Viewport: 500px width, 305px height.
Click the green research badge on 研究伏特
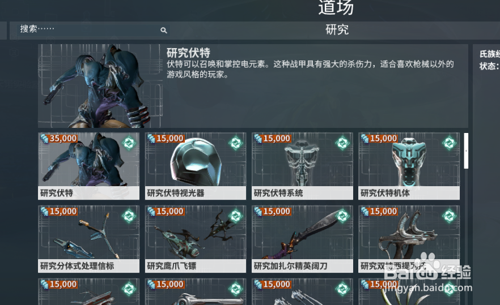click(x=129, y=143)
